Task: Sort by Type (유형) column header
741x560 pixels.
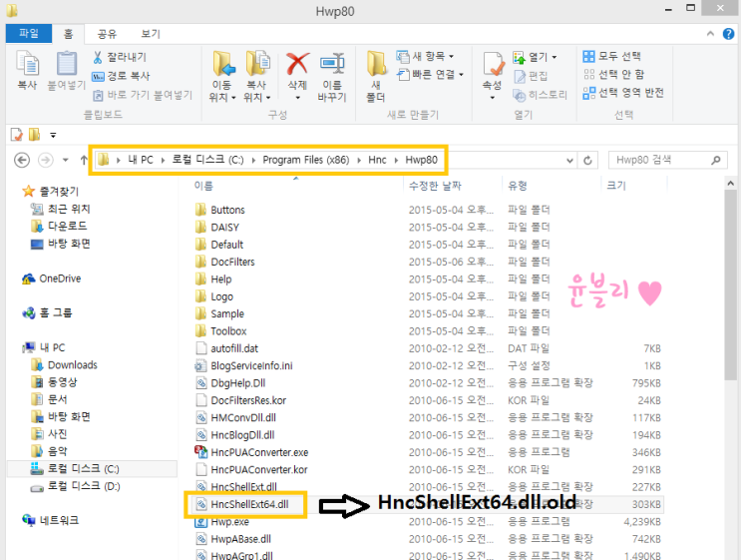Action: (517, 186)
